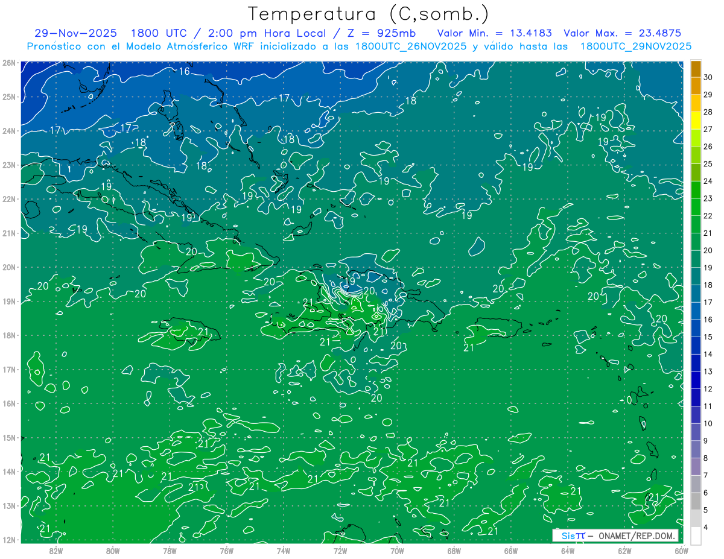This screenshot has width=724, height=559.
Task: Select the colorbar label "6"
Action: click(x=707, y=493)
